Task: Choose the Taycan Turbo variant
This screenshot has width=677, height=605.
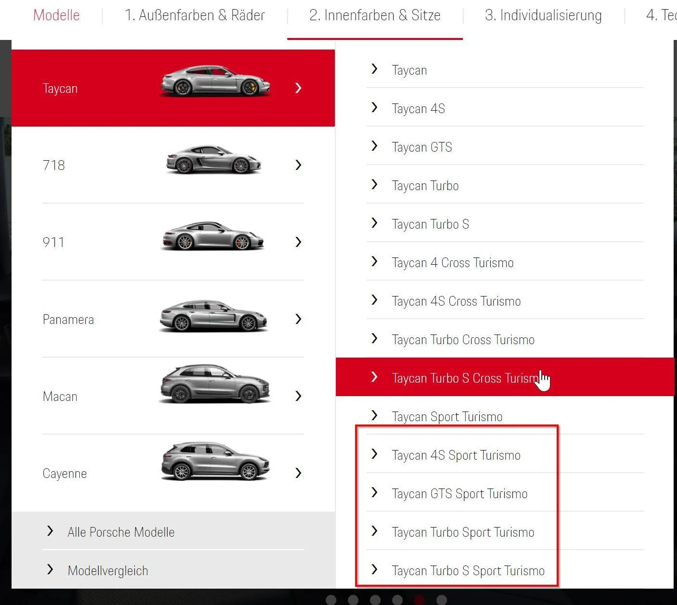Action: coord(505,185)
